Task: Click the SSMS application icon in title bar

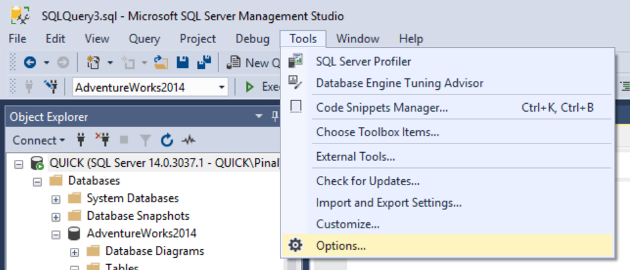Action: 20,16
